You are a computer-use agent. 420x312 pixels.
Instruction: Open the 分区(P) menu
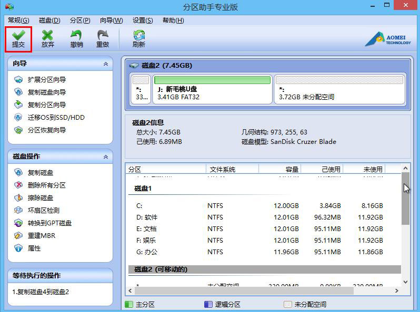coord(80,20)
